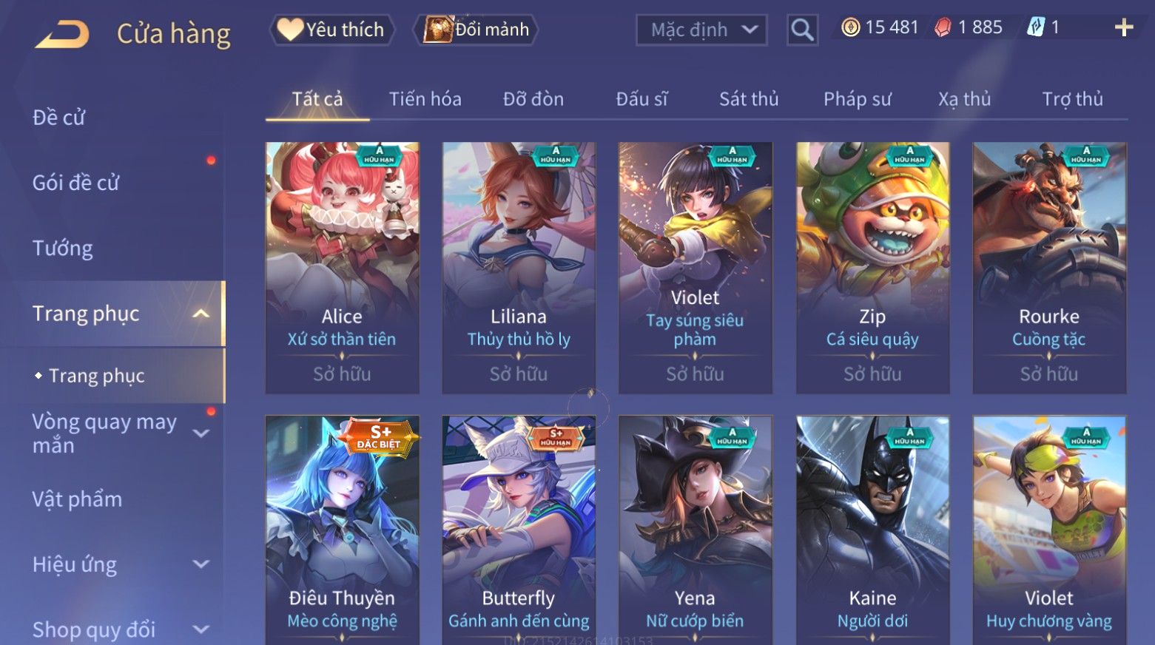Screen dimensions: 1155x645
Task: Click the blue ticket currency icon
Action: tap(1035, 28)
